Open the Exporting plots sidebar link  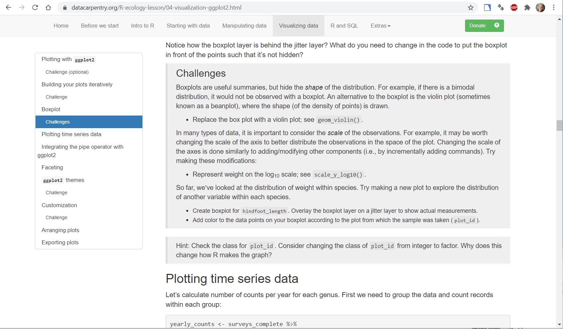60,242
